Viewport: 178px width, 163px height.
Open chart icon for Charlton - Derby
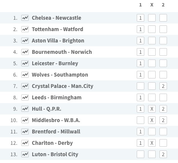tap(25, 143)
